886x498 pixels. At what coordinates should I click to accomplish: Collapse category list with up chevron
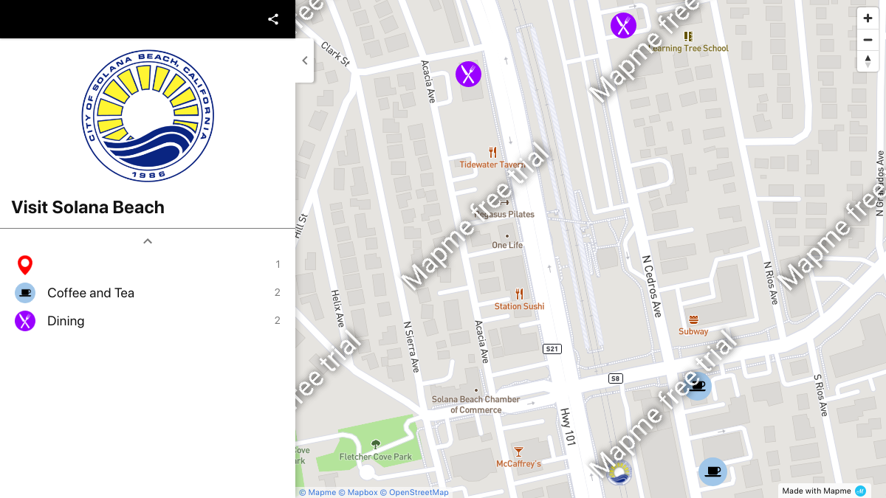pos(148,241)
